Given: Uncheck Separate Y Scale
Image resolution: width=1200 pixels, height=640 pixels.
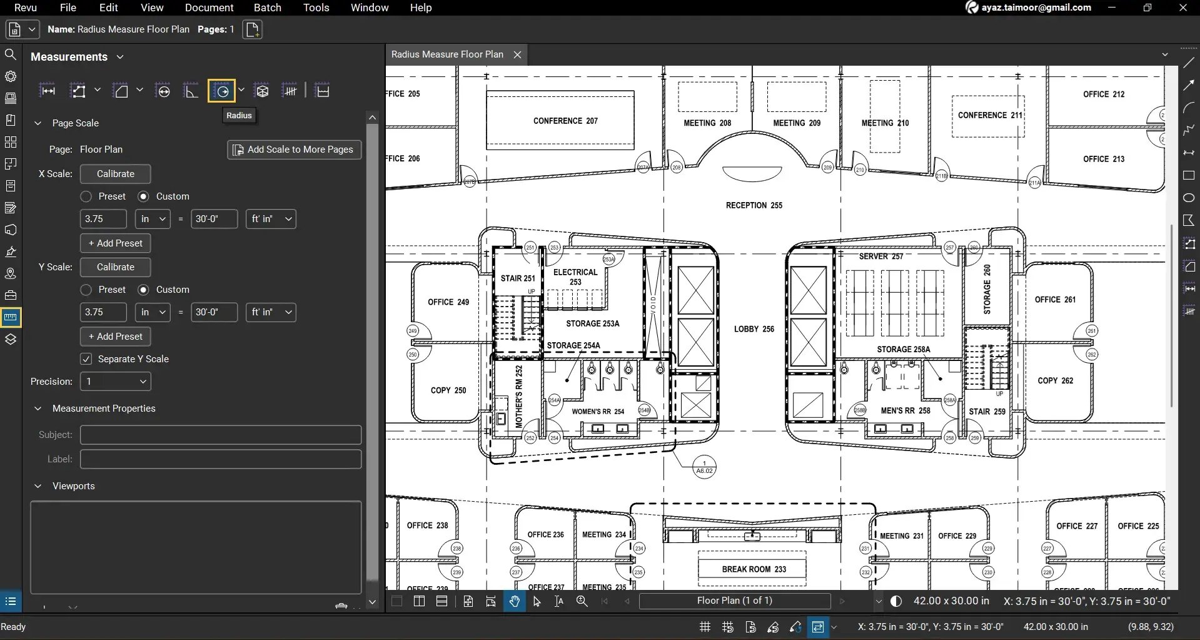Looking at the screenshot, I should click(x=86, y=358).
